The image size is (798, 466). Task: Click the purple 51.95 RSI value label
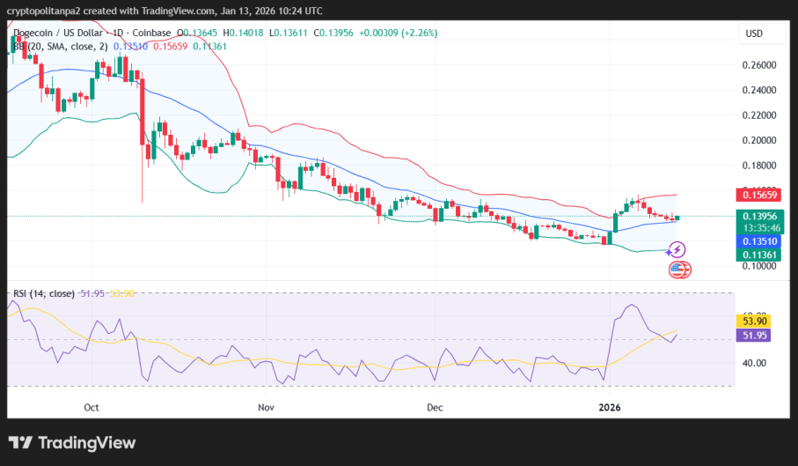pos(752,336)
